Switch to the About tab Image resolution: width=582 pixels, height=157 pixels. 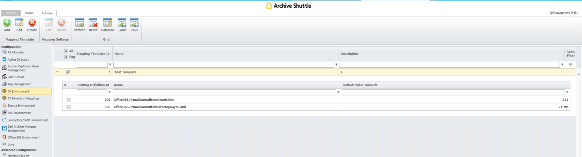[11, 13]
